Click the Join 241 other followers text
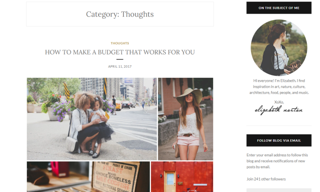The image size is (320, 192). click(266, 179)
